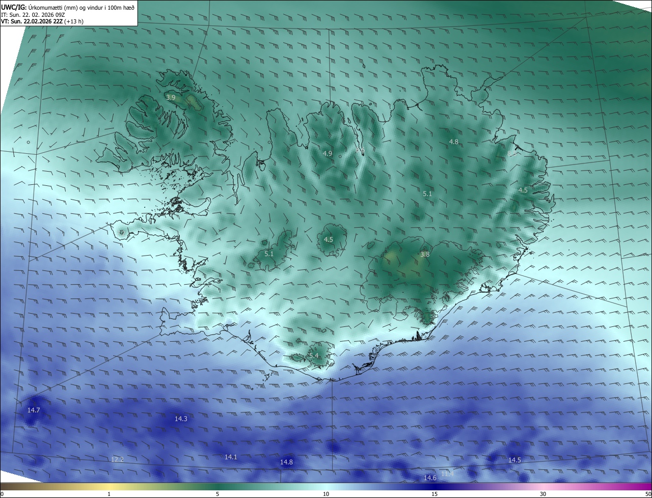
Task: Click the 5.4 value on the southern glacier
Action: click(x=314, y=355)
